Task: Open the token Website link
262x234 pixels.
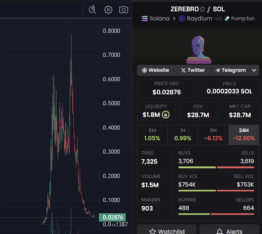Action: click(x=155, y=70)
